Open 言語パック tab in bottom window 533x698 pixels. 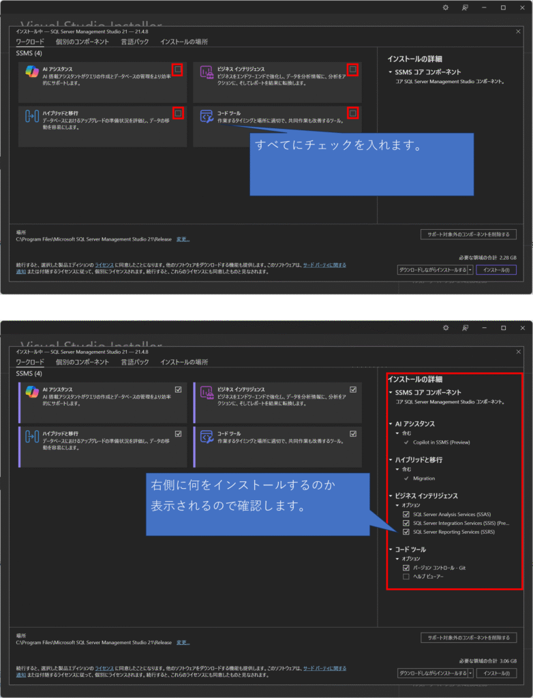point(134,362)
